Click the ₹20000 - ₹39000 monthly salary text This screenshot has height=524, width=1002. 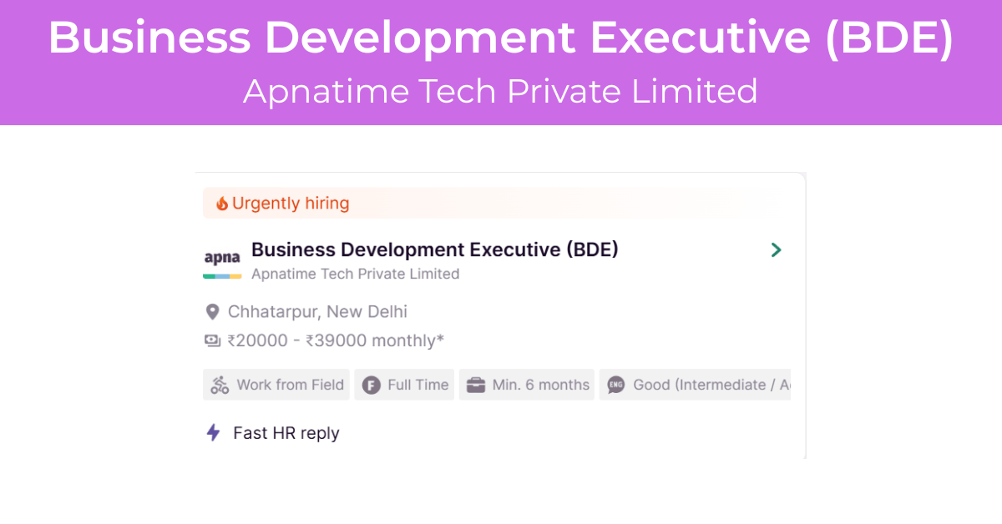pos(336,340)
